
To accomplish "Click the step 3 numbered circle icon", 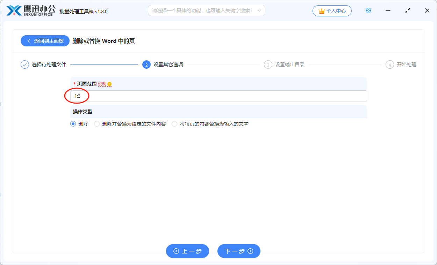I will coord(268,65).
